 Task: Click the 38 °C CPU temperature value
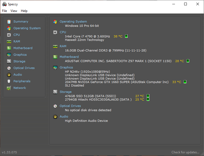pos(118,36)
